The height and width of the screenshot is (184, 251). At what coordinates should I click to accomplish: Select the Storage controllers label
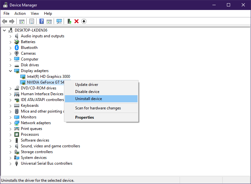[37, 152]
